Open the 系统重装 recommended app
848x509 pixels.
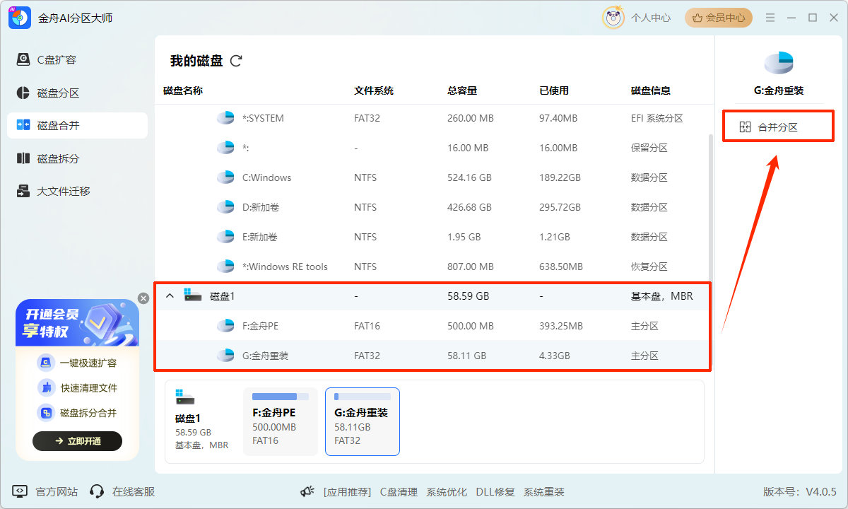544,492
